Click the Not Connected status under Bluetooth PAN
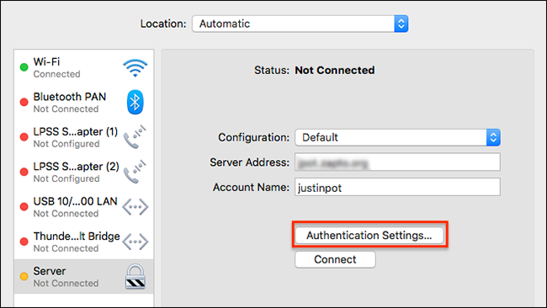Image resolution: width=547 pixels, height=308 pixels. tap(66, 109)
